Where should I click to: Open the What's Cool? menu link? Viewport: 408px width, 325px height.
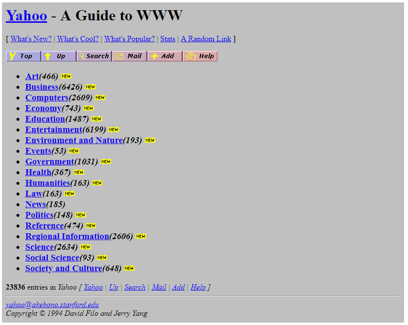[x=78, y=39]
